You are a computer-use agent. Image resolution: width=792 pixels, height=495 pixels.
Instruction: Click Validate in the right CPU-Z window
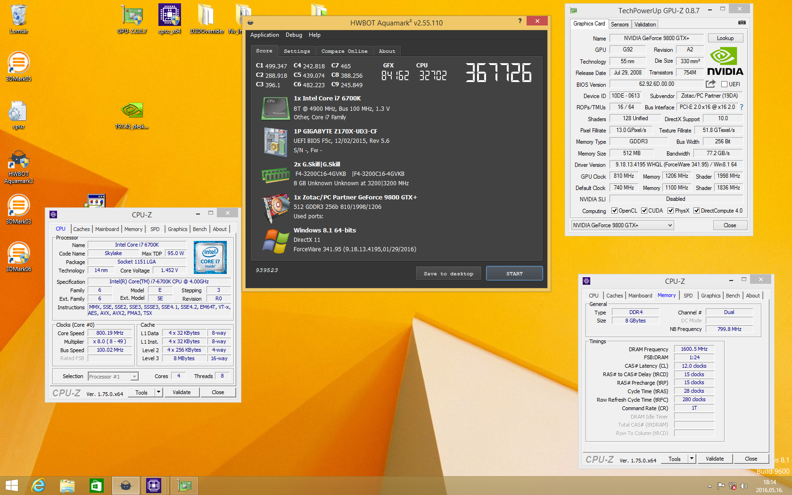point(715,459)
